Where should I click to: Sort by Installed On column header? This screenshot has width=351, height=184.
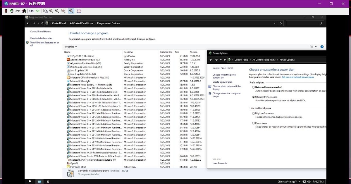point(166,52)
